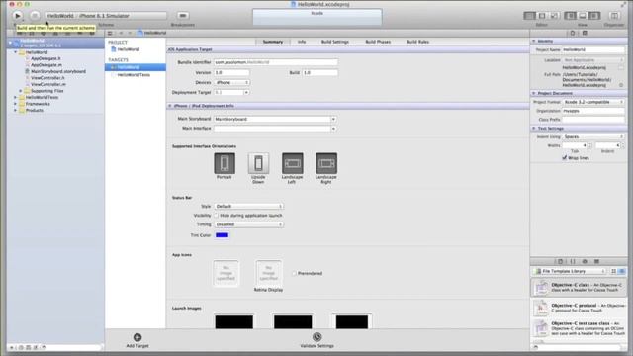
Task: Select the Standard editor view button
Action: tap(530, 16)
